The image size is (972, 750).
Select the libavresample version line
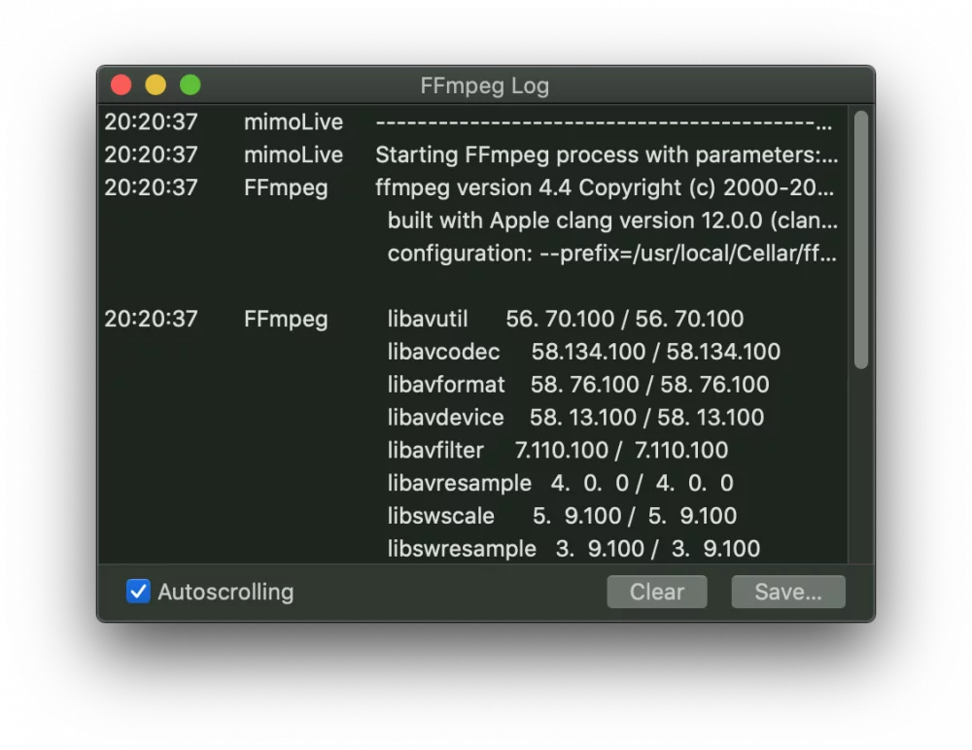point(561,484)
